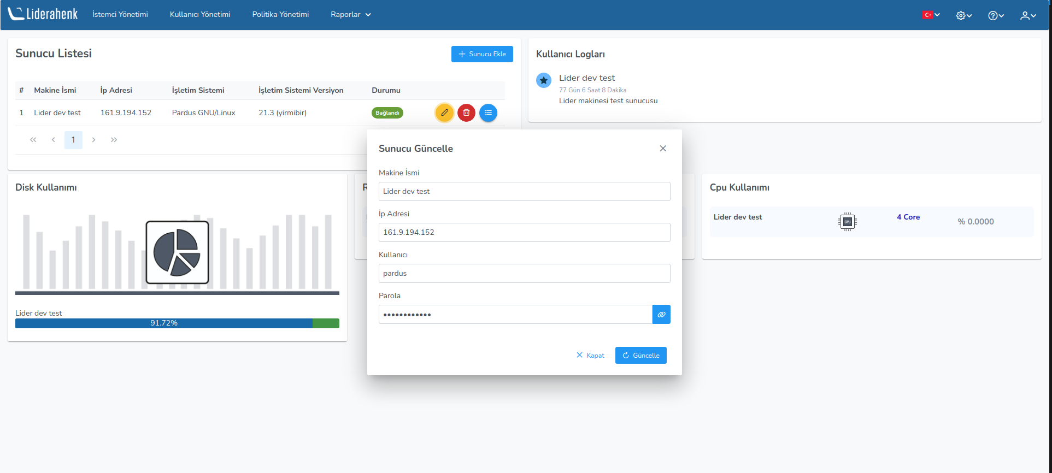Click 'Lider dev test' cell in server table
The height and width of the screenshot is (473, 1052).
(57, 113)
